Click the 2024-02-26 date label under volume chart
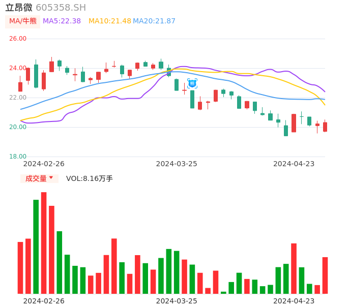The image size is (349, 308). click(44, 300)
